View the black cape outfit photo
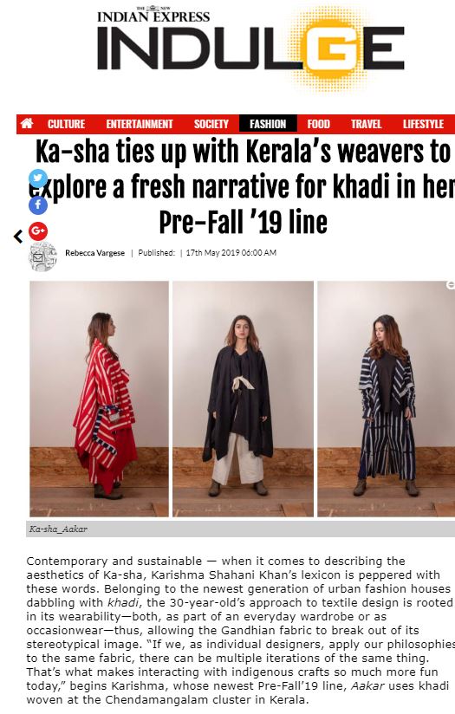455x714 pixels. [243, 399]
